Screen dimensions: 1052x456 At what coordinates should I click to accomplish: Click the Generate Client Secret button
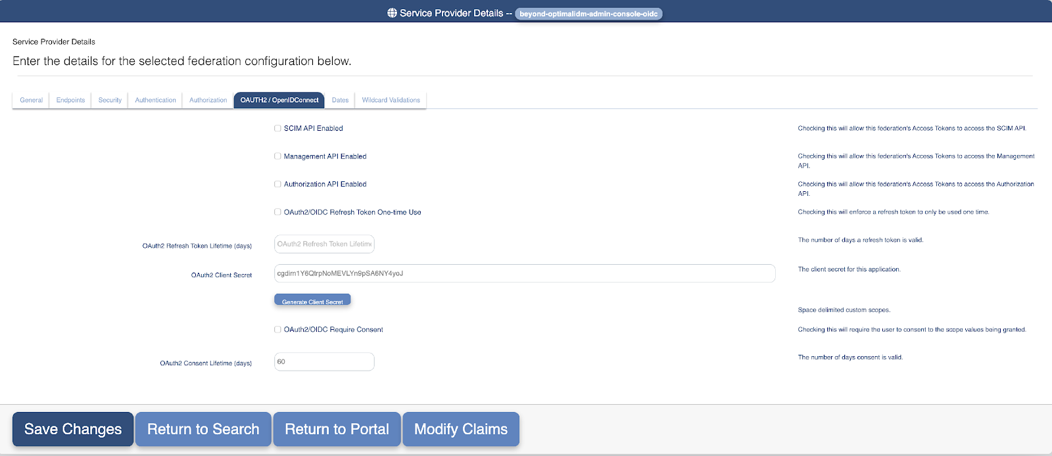(x=312, y=300)
